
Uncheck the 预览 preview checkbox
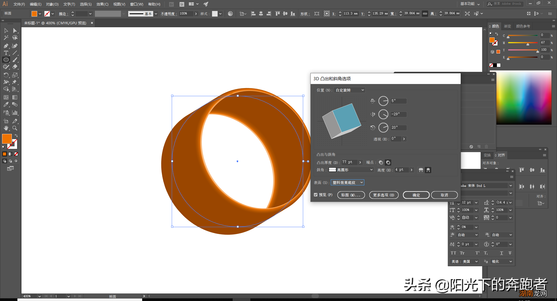pos(316,195)
